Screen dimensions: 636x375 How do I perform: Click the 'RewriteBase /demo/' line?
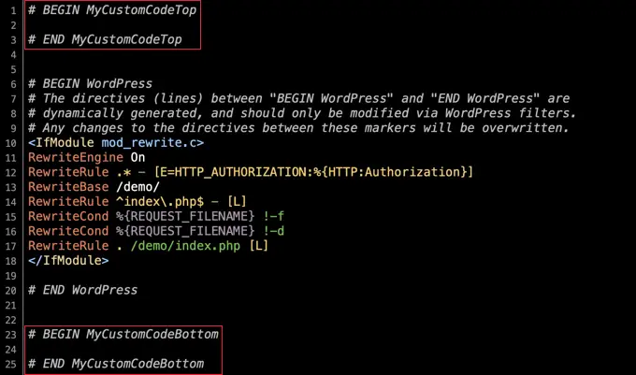click(x=94, y=187)
